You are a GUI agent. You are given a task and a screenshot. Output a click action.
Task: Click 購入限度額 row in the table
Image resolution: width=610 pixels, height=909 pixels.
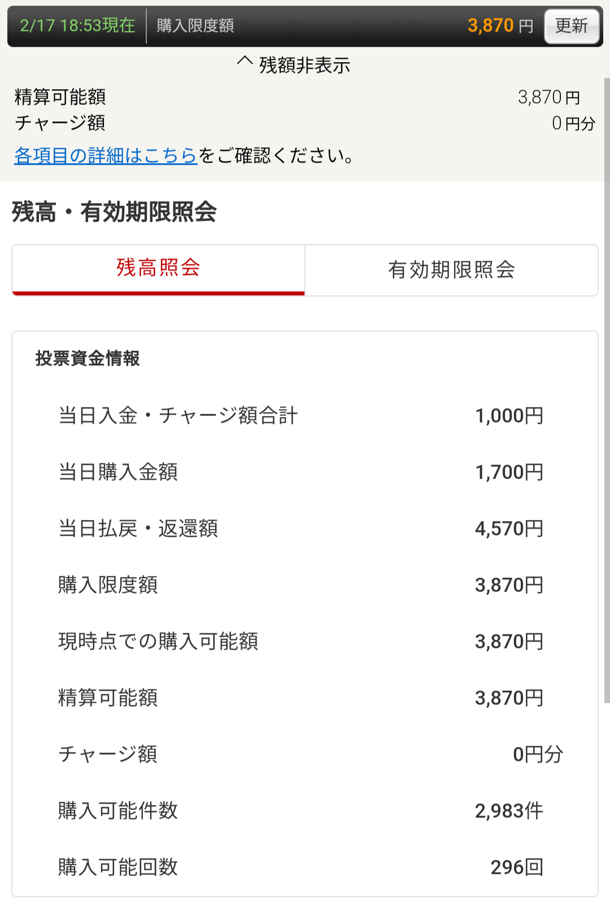[301, 585]
